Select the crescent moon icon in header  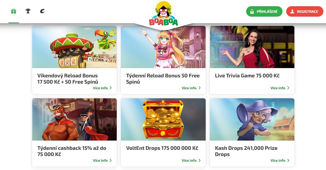tap(42, 11)
